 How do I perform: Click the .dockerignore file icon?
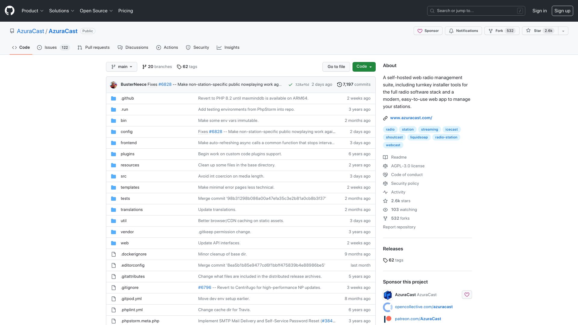click(113, 254)
